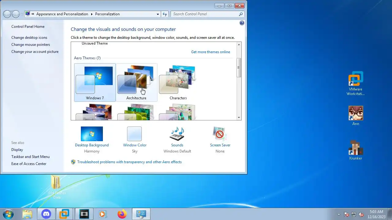Open Display under See also

(17, 150)
